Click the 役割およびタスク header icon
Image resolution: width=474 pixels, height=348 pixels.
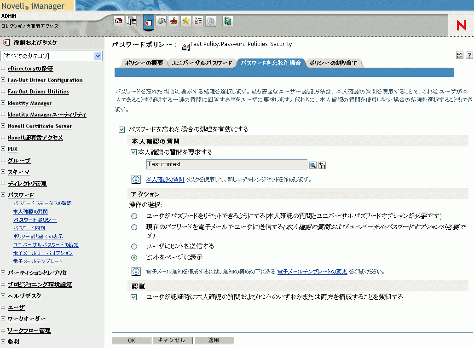coord(6,42)
